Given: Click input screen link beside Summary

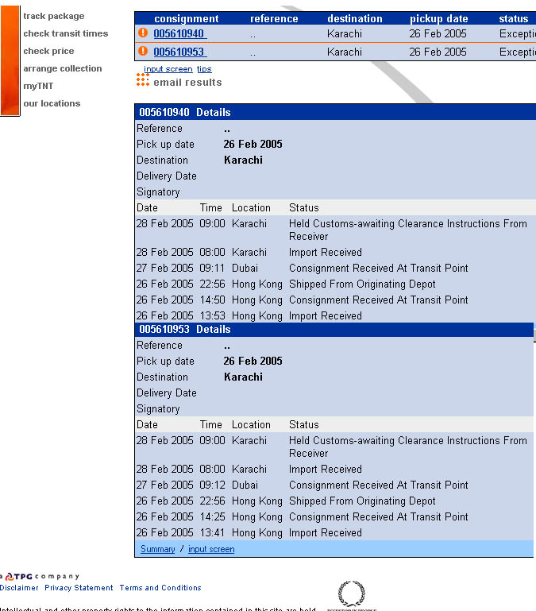Looking at the screenshot, I should [211, 549].
